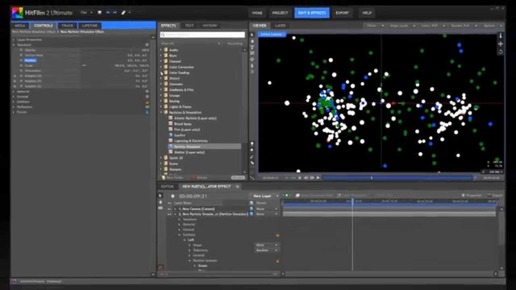Toggle keyframing for Orientation property
Image resolution: width=516 pixels, height=290 pixels.
click(x=21, y=70)
